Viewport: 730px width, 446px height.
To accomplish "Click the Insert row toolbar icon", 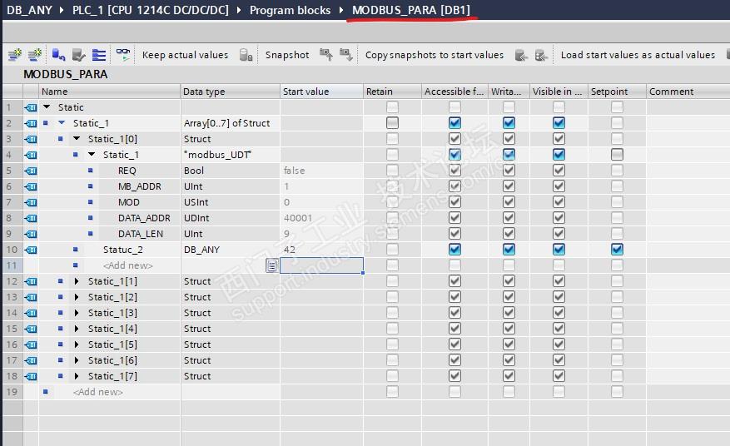I will click(x=14, y=55).
